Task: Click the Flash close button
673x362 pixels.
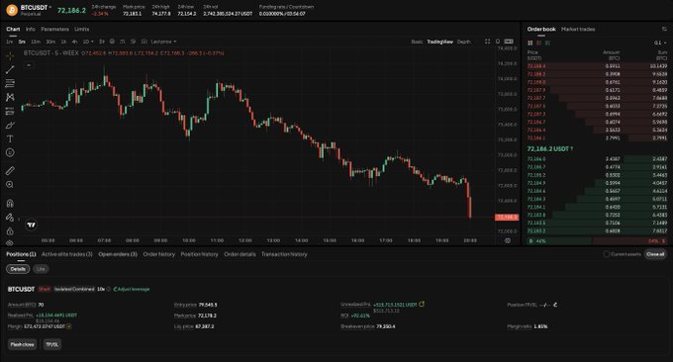Action: 23,344
